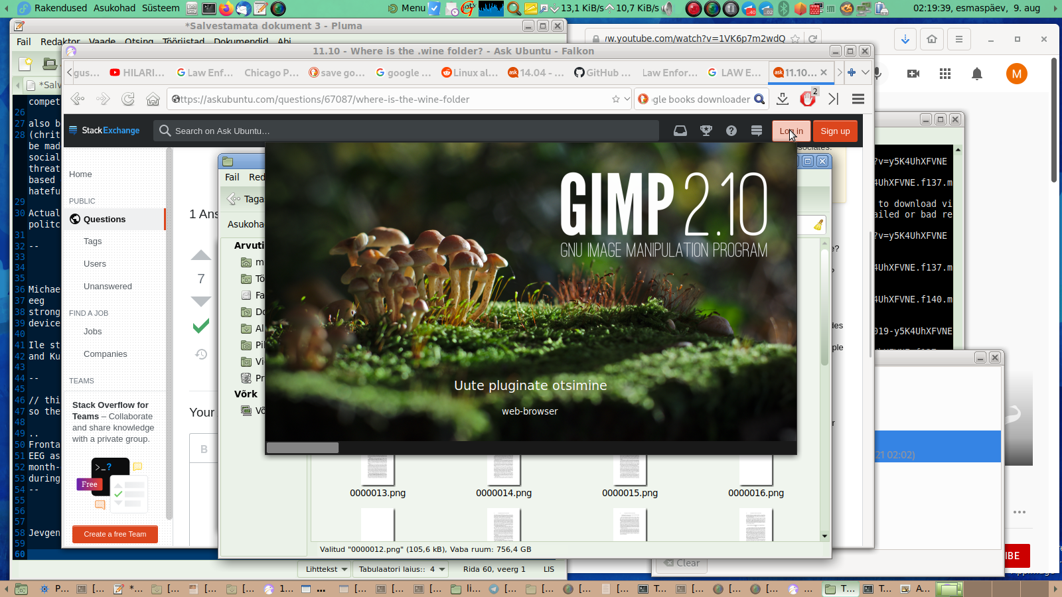Open the site switcher icon on Stack Exchange bar
Viewport: 1062px width, 597px height.
757,131
